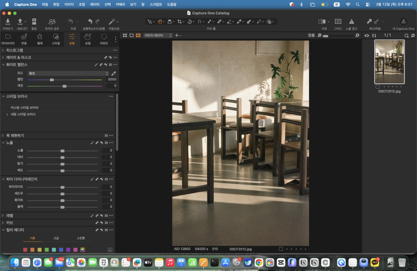Expand the 레이어 & 마스크 panel

tap(3, 57)
